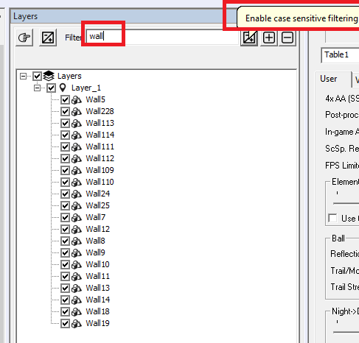
Task: Click the Wall19 object icon
Action: (77, 324)
